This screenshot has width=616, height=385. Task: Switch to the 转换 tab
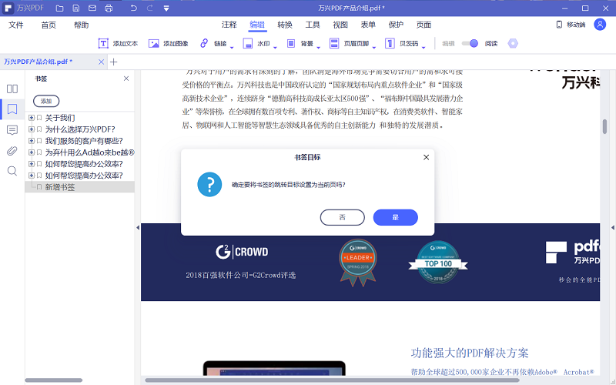[x=285, y=25]
